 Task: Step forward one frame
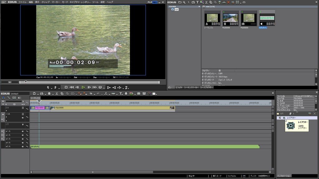click(89, 87)
